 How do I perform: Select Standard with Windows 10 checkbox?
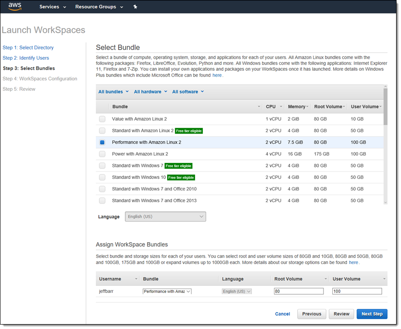(102, 177)
